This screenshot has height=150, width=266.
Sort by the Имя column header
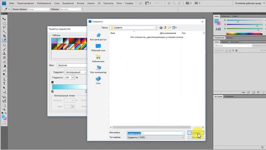113,33
